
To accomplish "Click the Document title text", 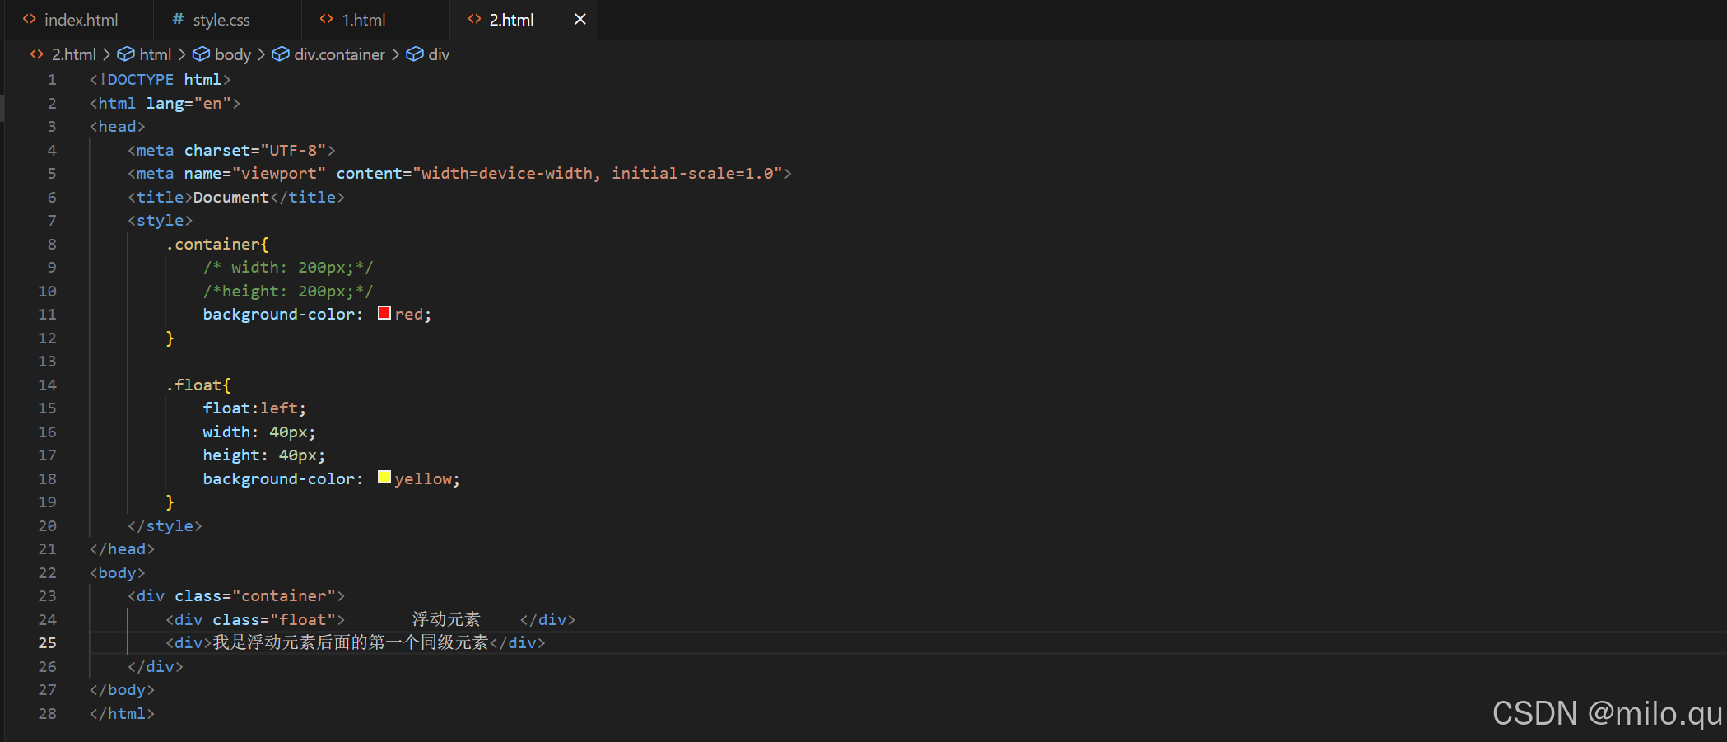I will (x=231, y=198).
